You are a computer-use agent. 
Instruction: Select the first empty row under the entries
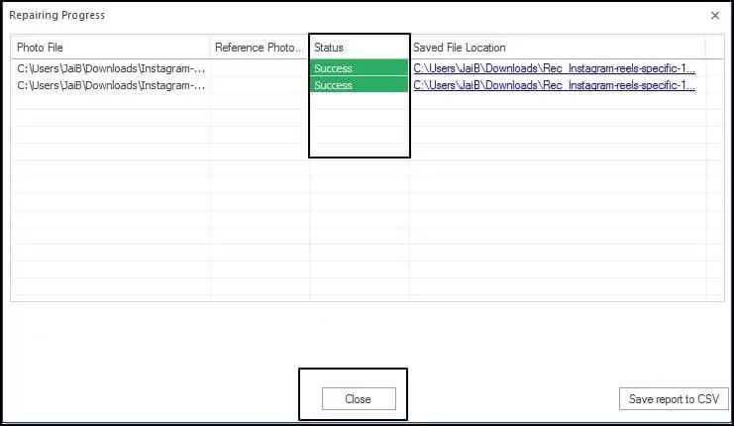367,101
